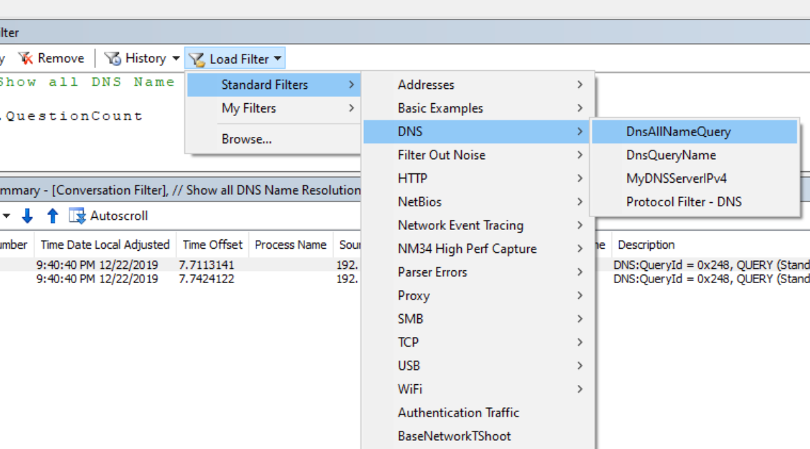Toggle the Autoscroll icon

78,216
